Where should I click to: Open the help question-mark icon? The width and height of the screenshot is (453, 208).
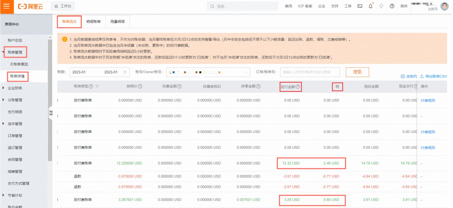pyautogui.click(x=392, y=6)
